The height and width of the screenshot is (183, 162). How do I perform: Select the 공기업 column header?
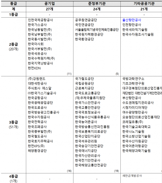[x=50, y=4]
